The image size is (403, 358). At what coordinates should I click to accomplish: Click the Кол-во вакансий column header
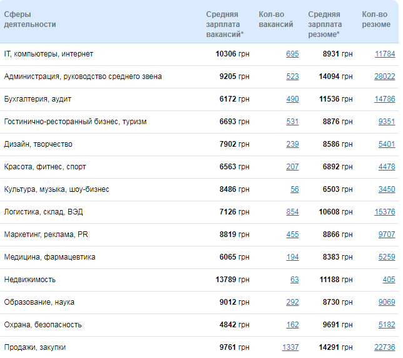[276, 19]
